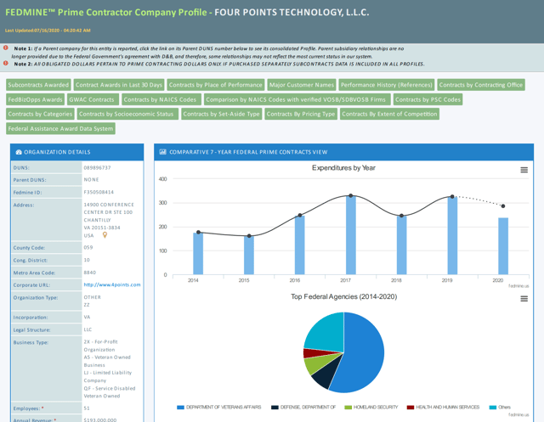
Task: Click the address map pin icon
Action: (105, 235)
